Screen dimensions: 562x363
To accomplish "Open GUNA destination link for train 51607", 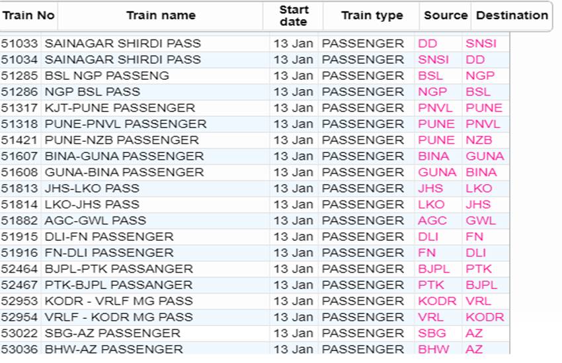I will pos(485,156).
